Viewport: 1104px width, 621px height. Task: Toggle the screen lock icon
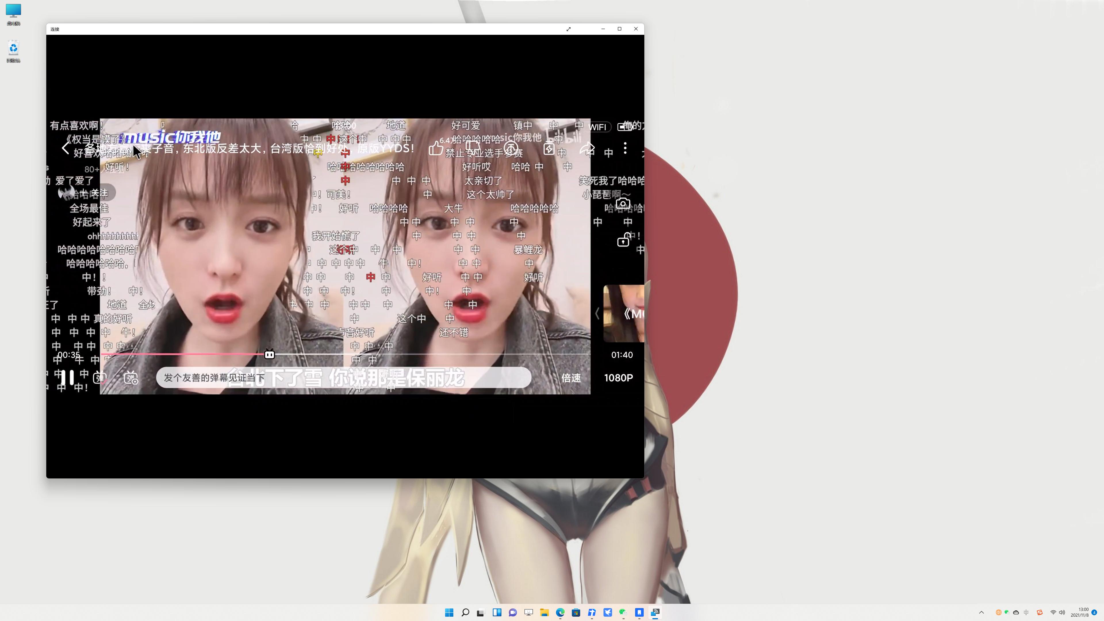tap(623, 240)
